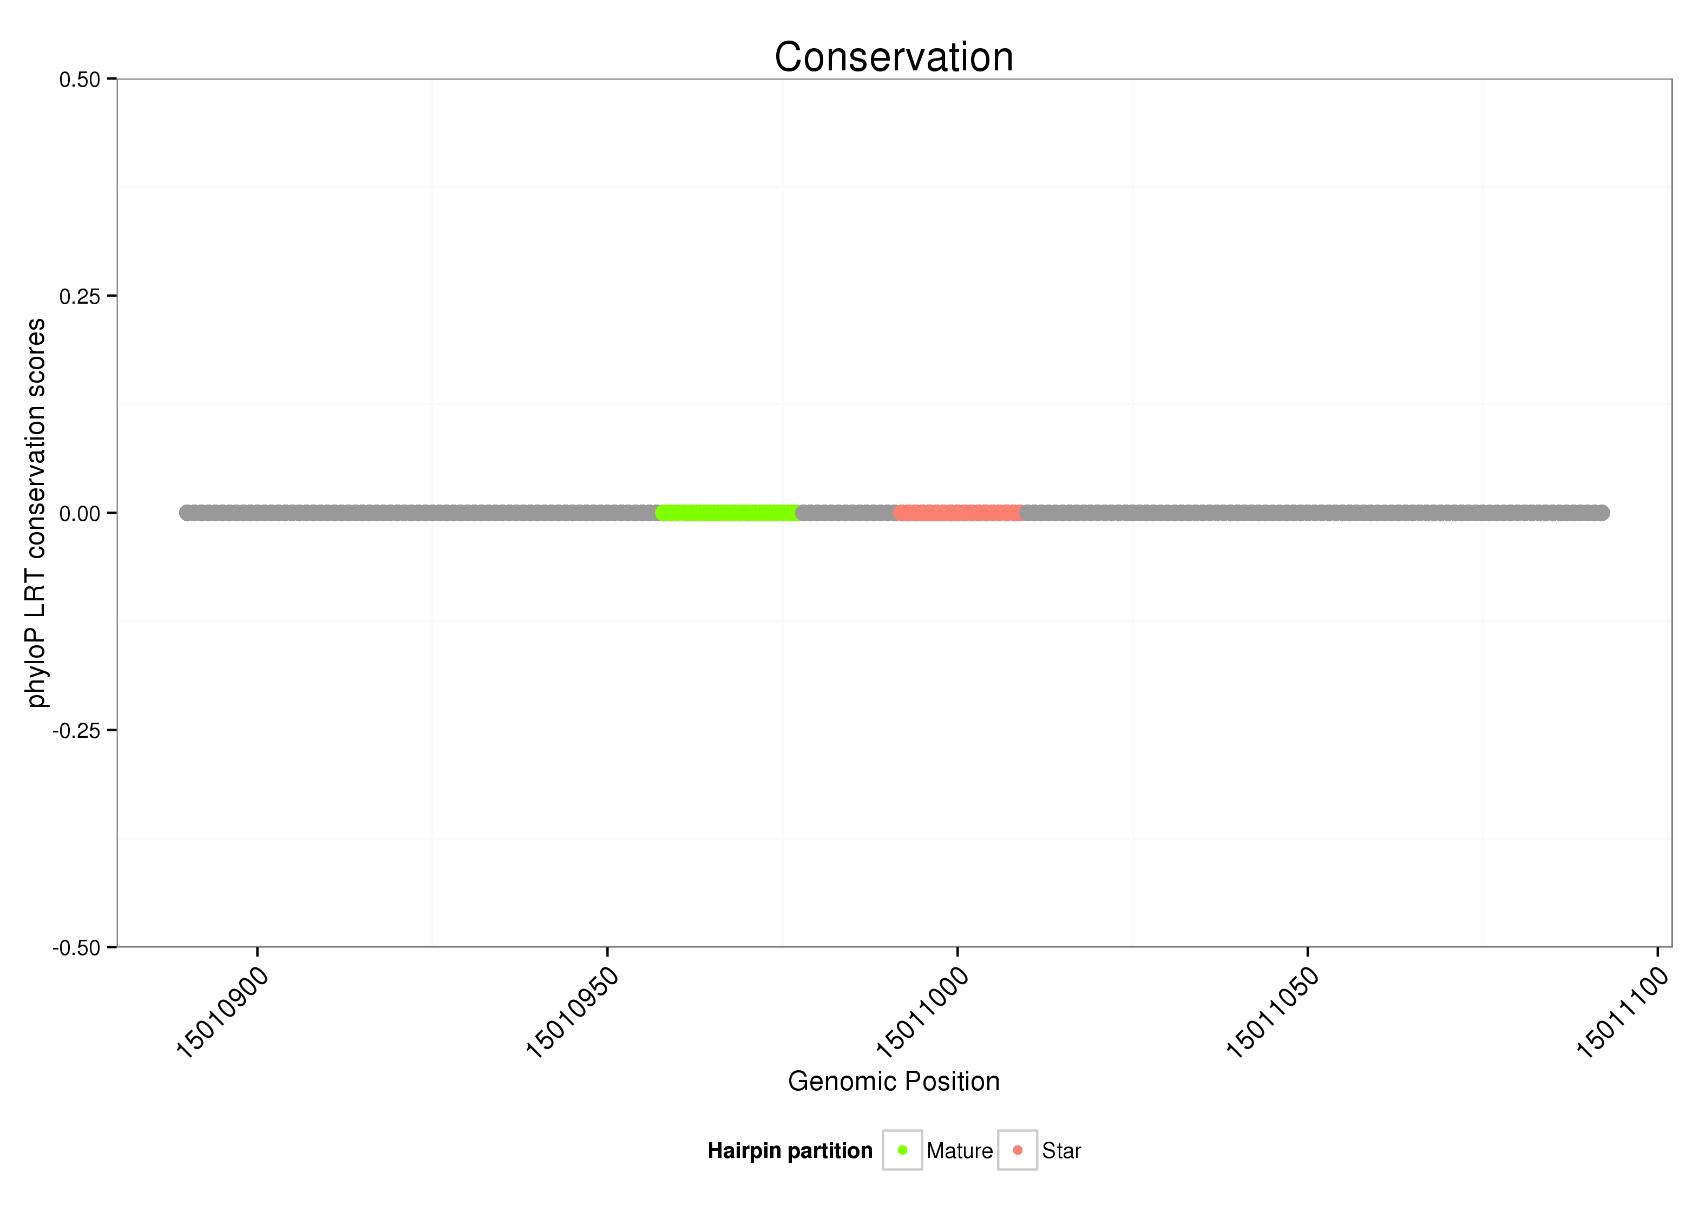This screenshot has width=1705, height=1218.
Task: Click the 15011000 x-axis tick label
Action: (922, 1011)
